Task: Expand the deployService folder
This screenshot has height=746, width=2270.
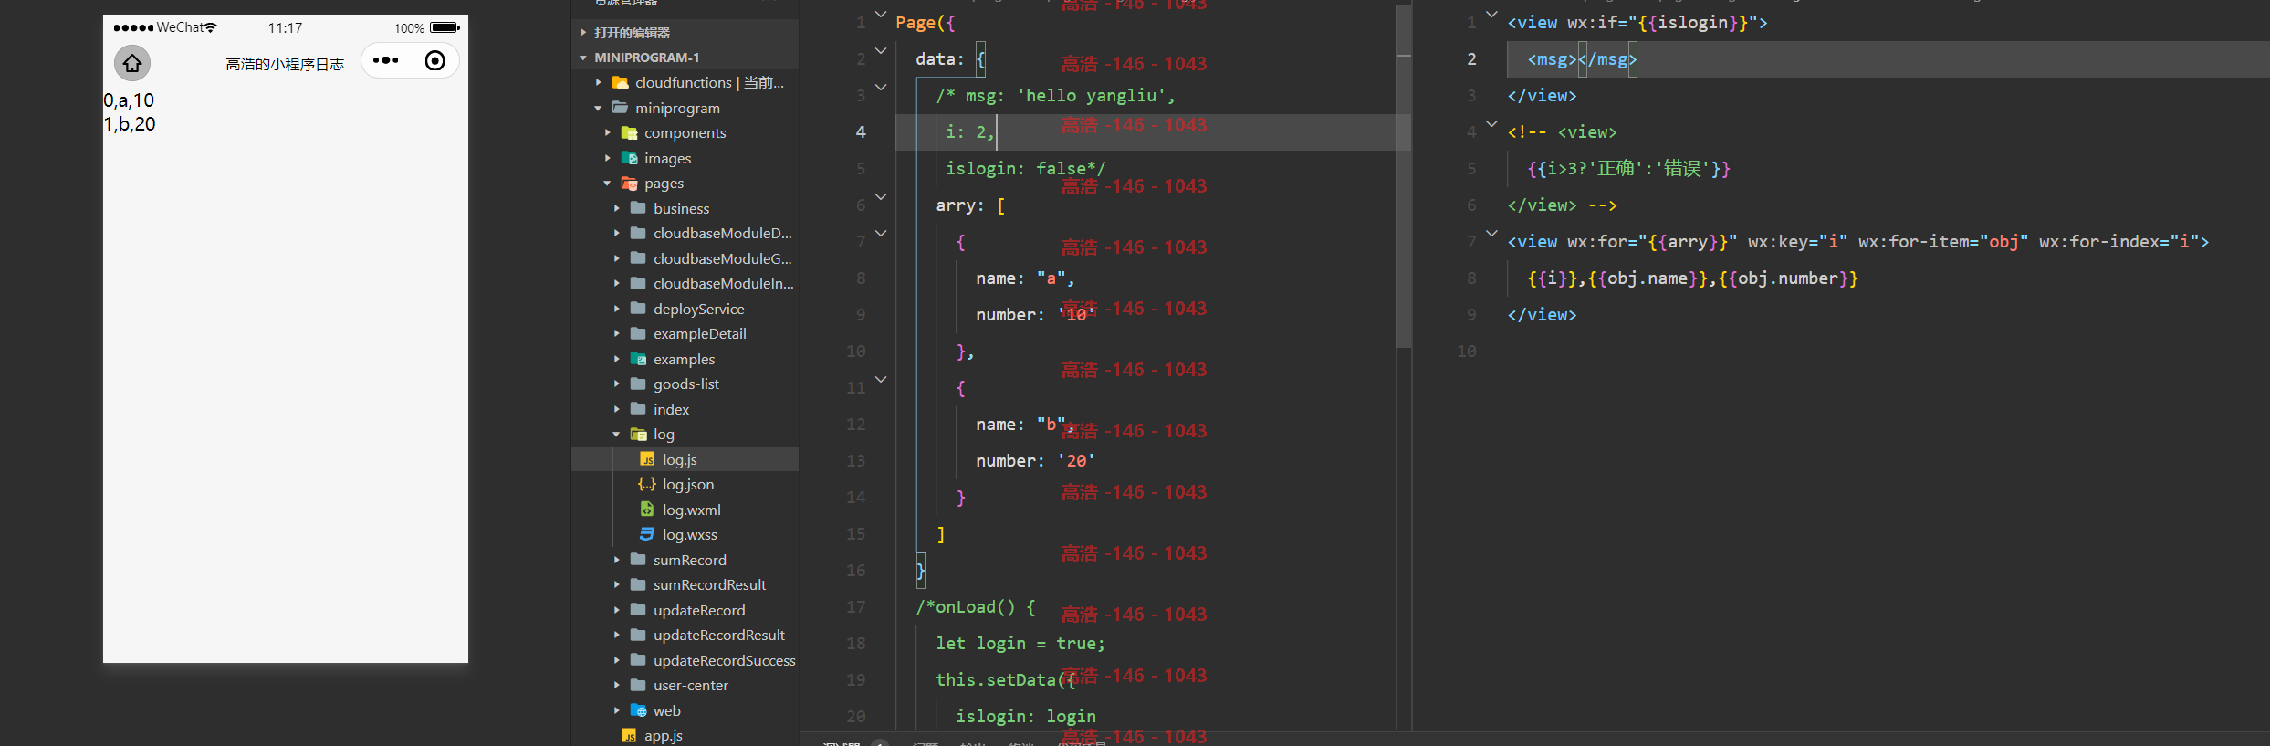Action: click(x=617, y=309)
